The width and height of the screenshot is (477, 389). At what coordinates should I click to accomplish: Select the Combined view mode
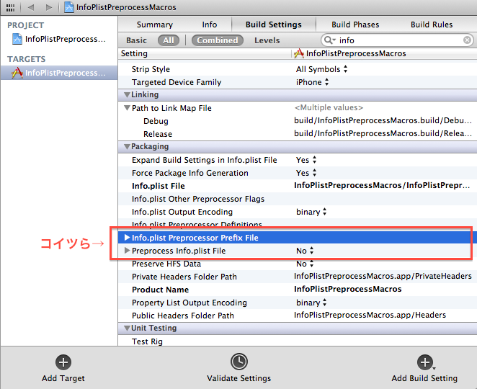217,40
